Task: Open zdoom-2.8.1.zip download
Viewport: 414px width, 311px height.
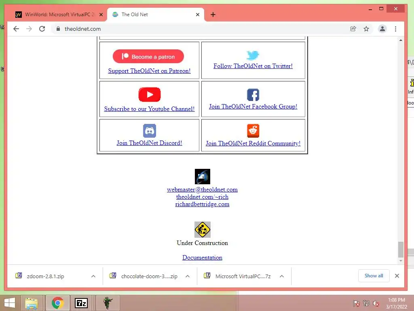Action: [x=45, y=276]
